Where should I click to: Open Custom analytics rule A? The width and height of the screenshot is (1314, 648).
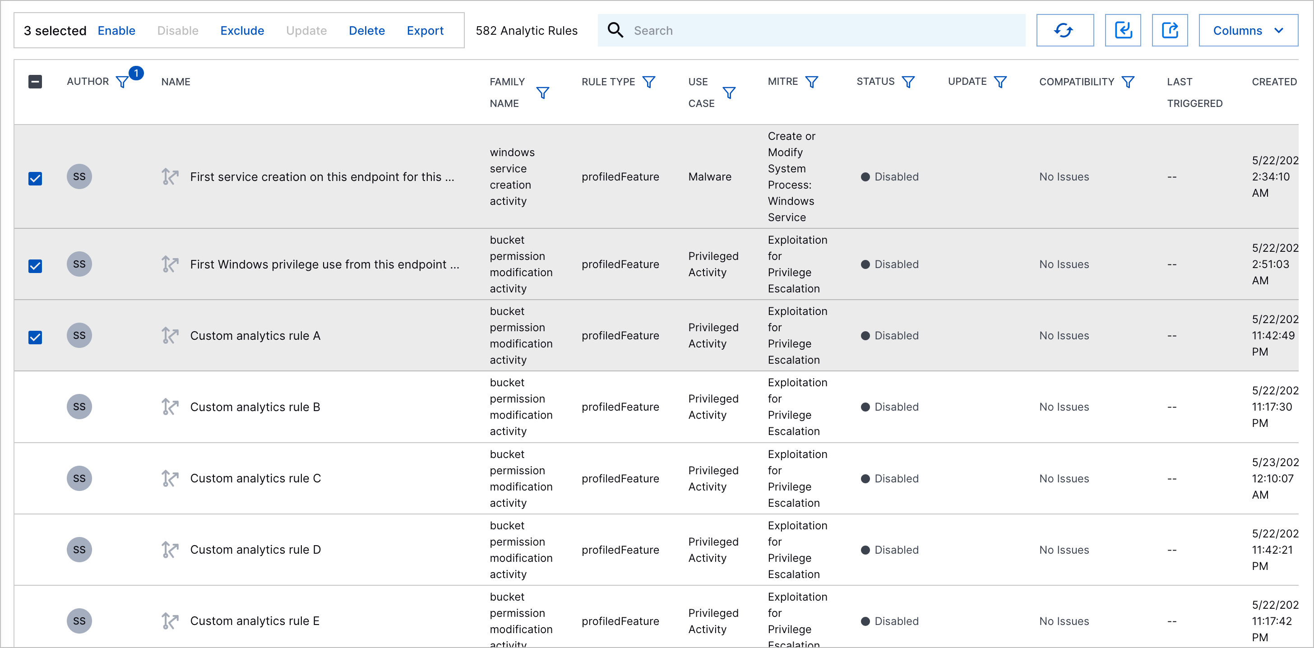255,336
